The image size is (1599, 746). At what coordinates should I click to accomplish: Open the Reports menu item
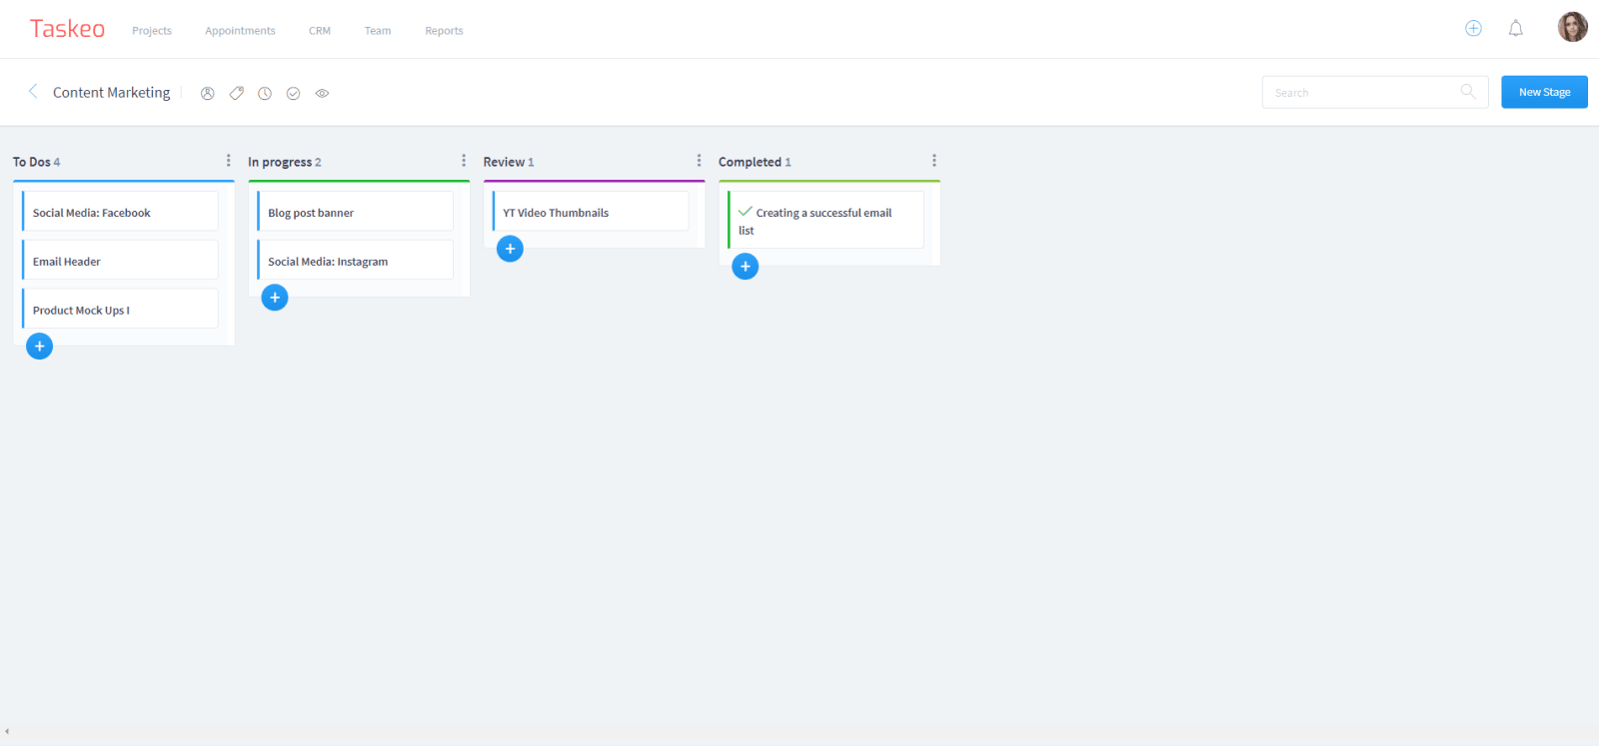444,31
